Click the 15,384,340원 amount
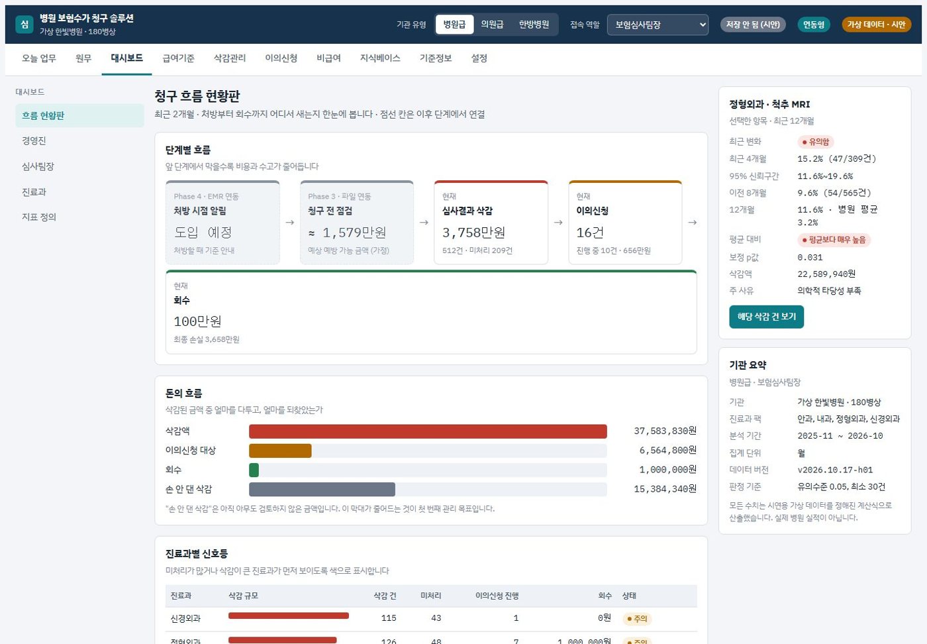This screenshot has width=927, height=644. click(665, 489)
